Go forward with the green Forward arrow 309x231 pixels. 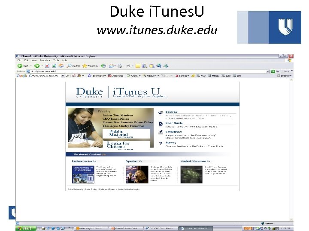(37, 66)
